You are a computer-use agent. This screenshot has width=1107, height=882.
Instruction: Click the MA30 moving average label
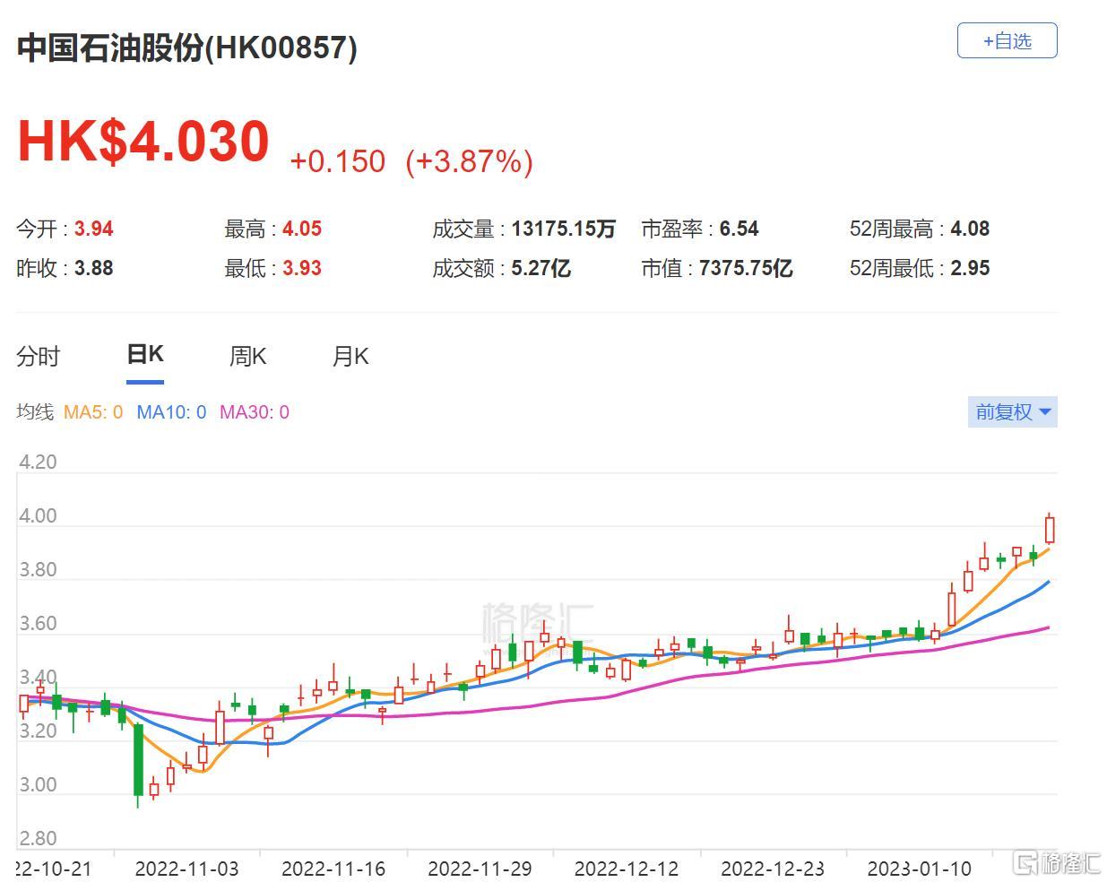coord(255,412)
